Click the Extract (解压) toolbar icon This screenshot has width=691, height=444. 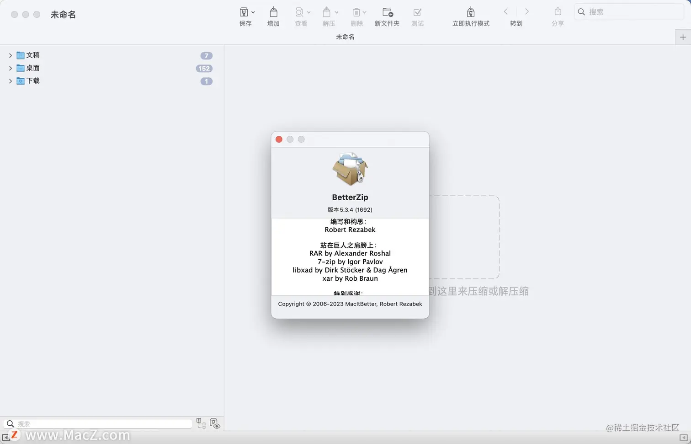(x=327, y=12)
